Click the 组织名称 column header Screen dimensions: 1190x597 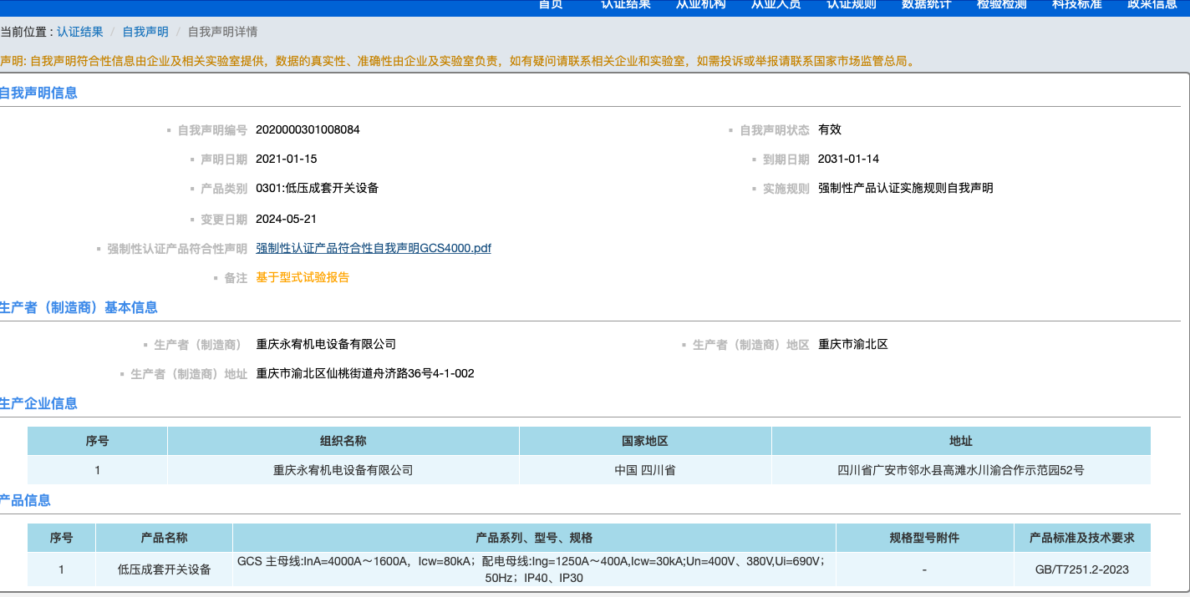click(343, 441)
